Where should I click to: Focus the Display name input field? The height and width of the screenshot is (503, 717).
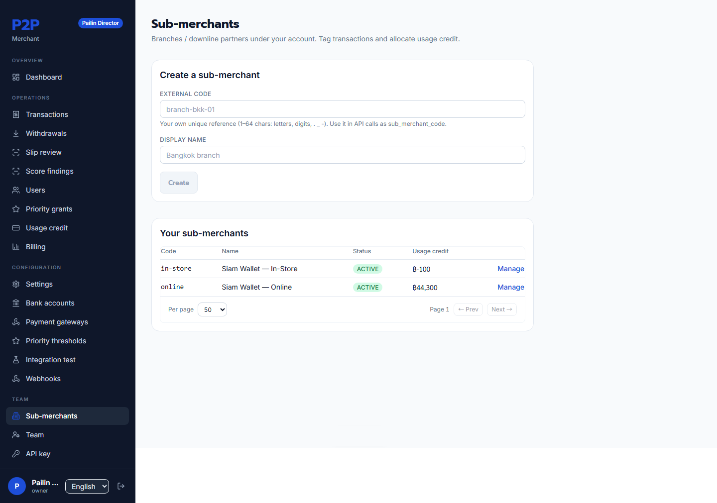click(343, 155)
